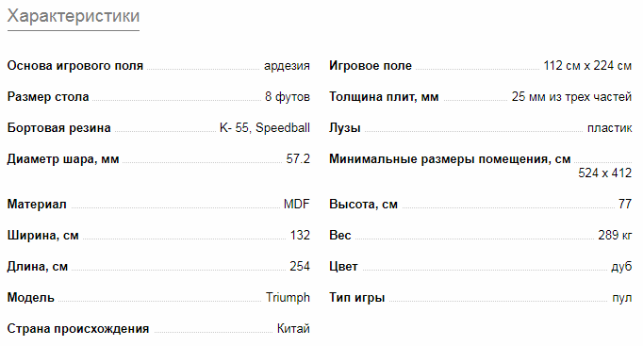Select the Диаметр шара, мм label
Image resolution: width=643 pixels, height=346 pixels.
tap(63, 159)
